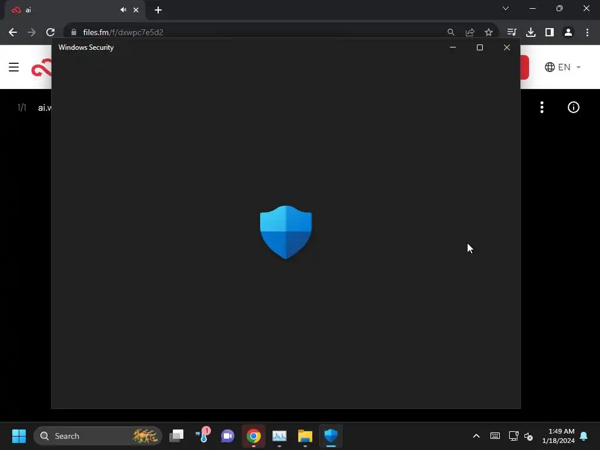
Task: Show file info on files.fm
Action: 573,108
